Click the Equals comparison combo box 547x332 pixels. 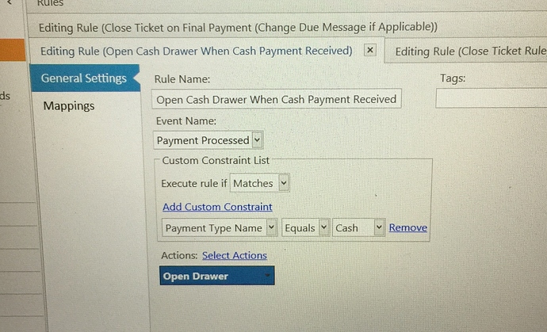[x=305, y=227]
